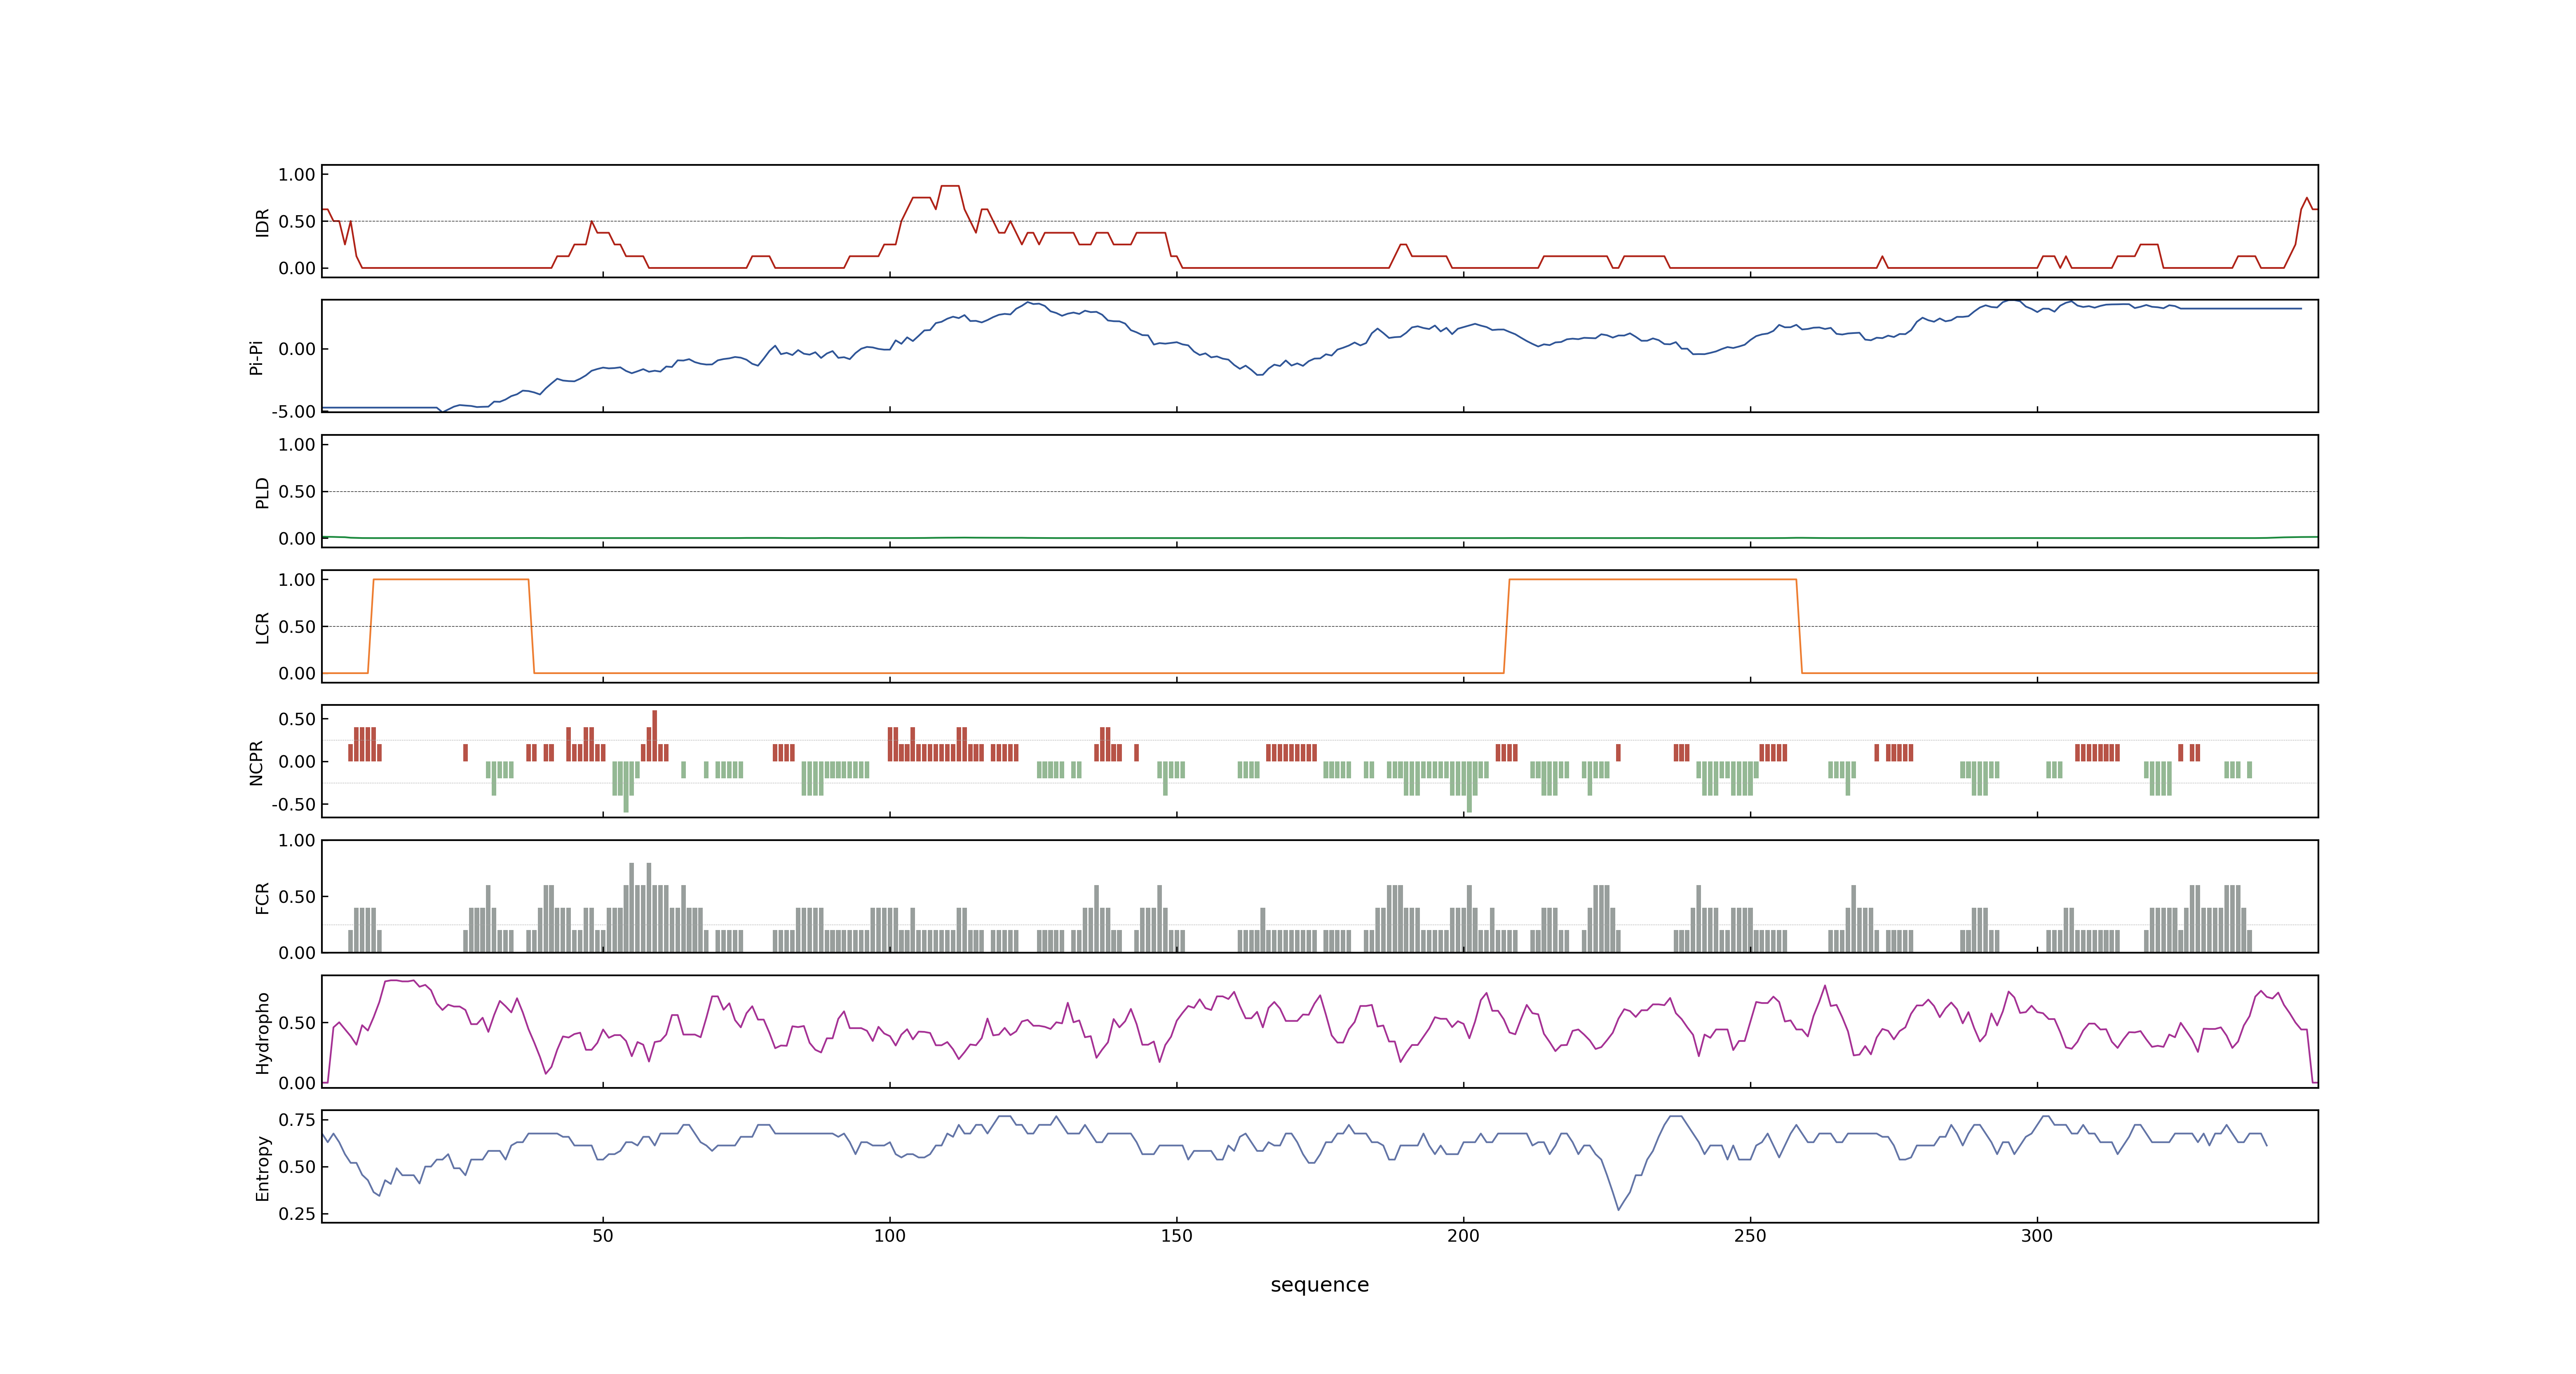Viewport: 2576px width, 1374px height.
Task: Click the 1.00 tick on LCR panel
Action: pyautogui.click(x=297, y=580)
